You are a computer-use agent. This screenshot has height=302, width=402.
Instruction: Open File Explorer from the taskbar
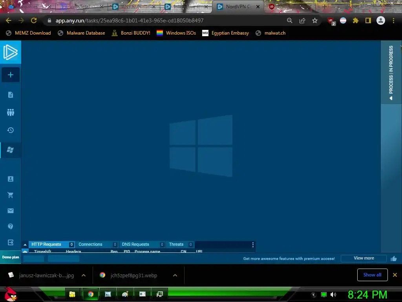72,294
